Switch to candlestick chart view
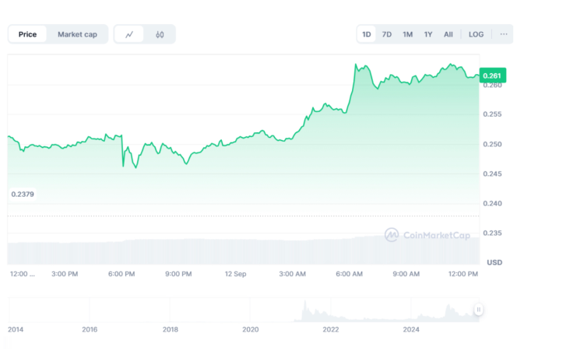 (160, 34)
